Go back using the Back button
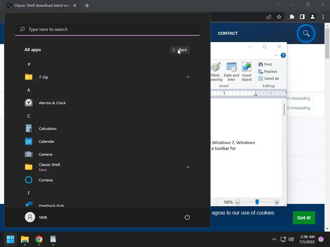Viewport: 330px width, 247px height. 180,50
